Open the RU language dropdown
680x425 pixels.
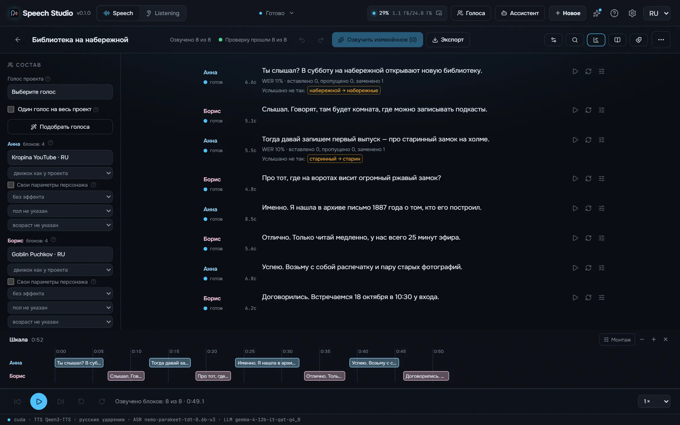click(657, 13)
